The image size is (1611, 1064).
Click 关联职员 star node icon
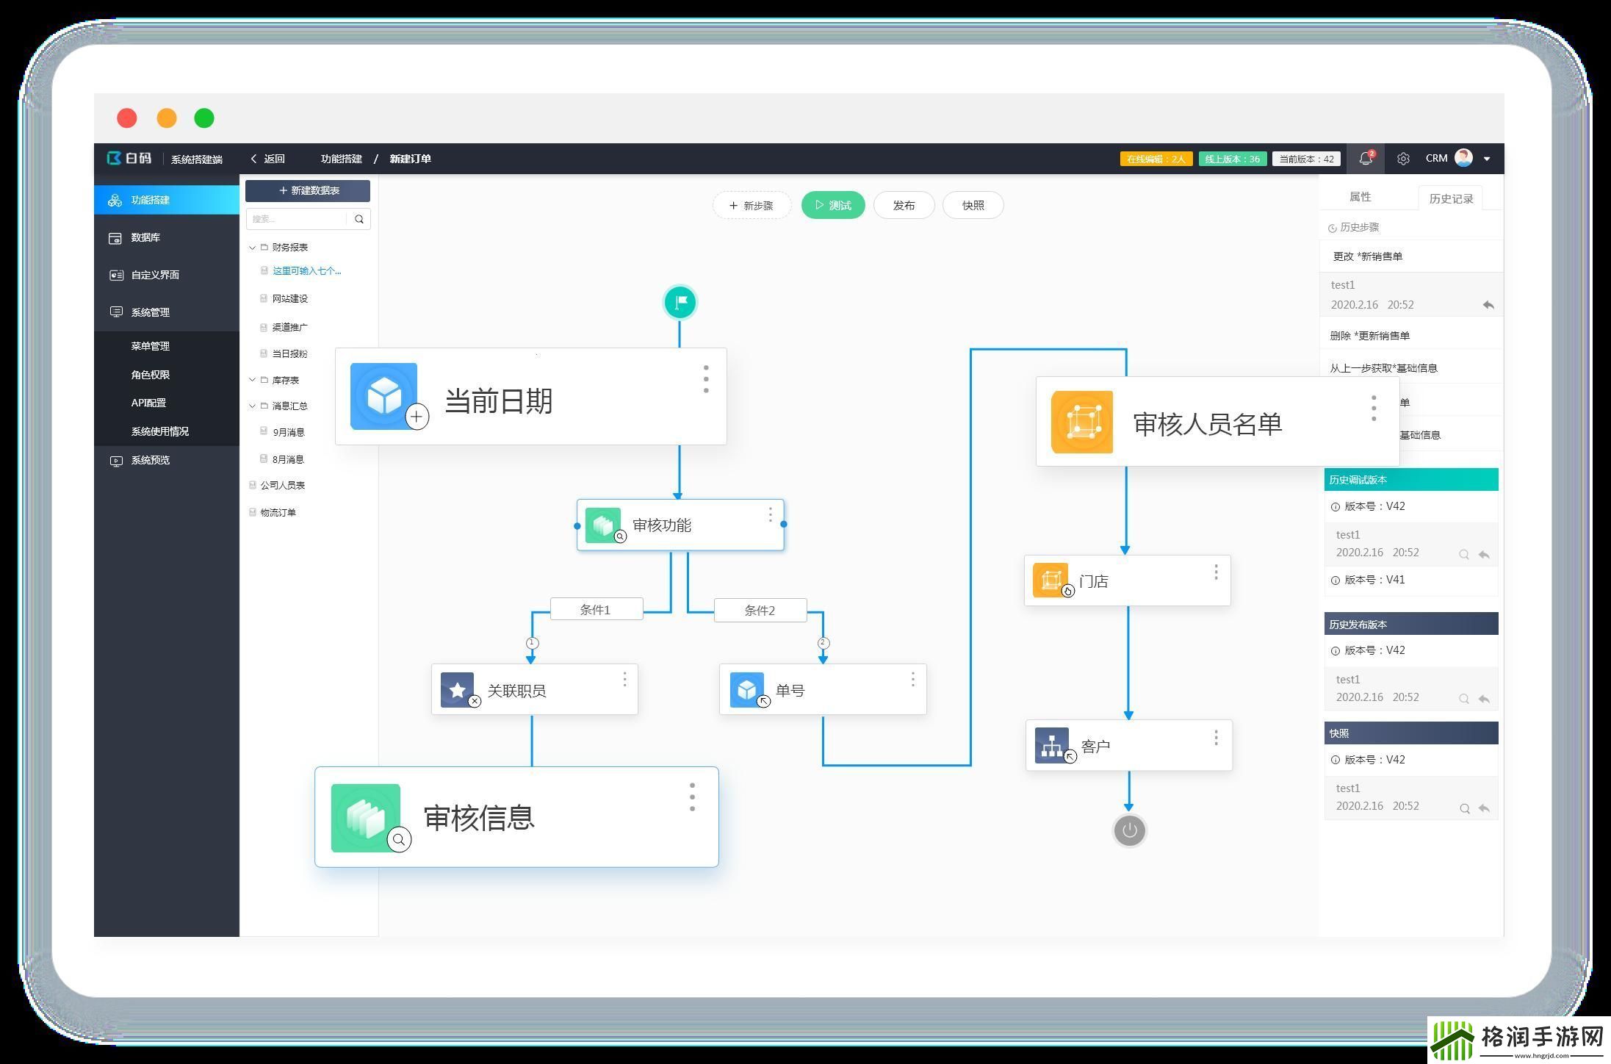click(x=457, y=690)
